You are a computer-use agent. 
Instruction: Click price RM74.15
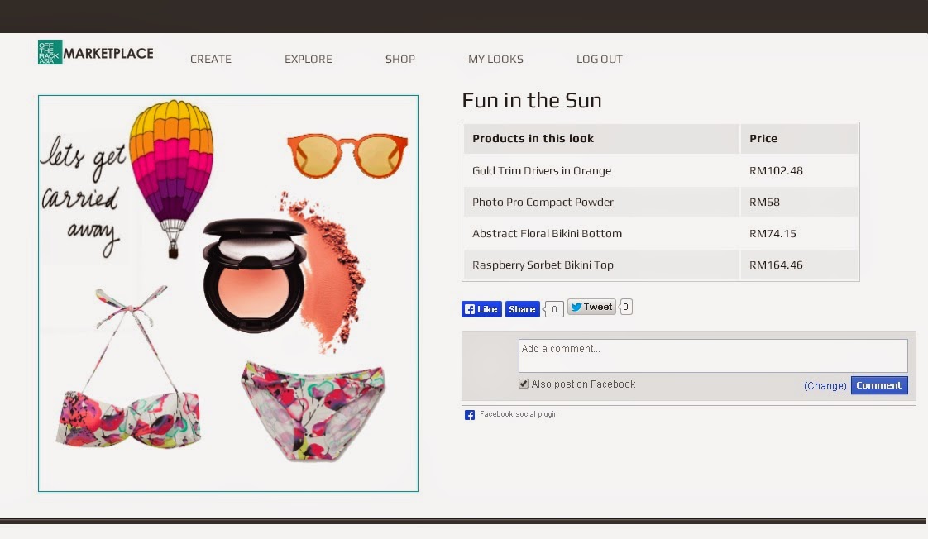click(773, 233)
